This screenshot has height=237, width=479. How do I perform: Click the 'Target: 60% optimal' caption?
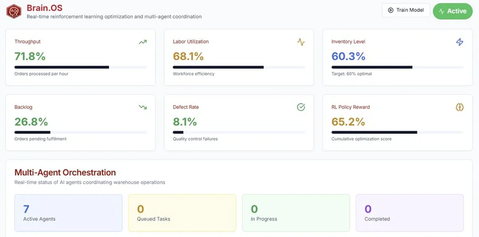351,73
